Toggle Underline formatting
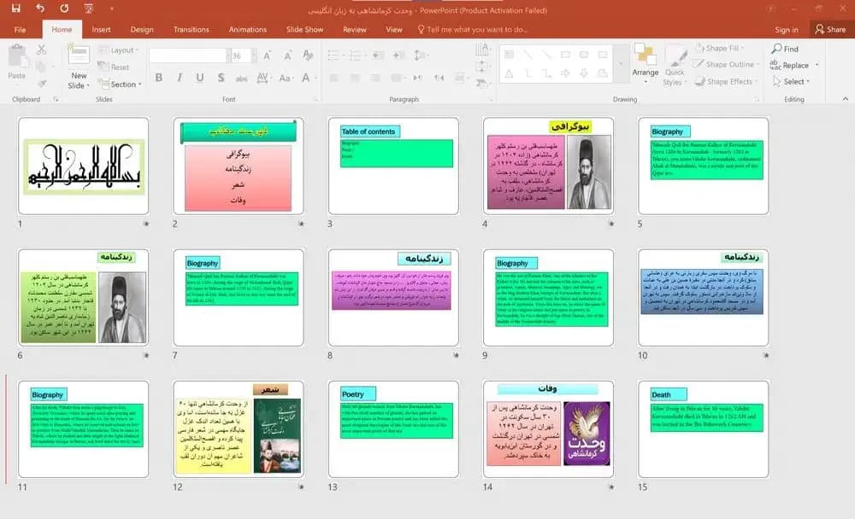Viewport: 855px width, 519px height. point(200,78)
